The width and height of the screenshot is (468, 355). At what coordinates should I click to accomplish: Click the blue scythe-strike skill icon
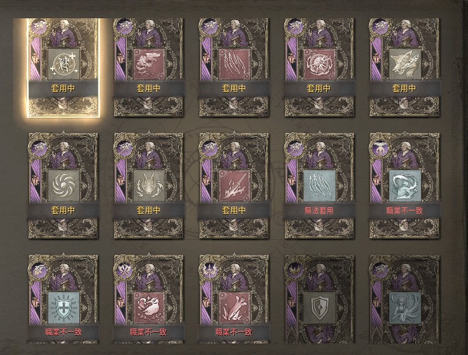pyautogui.click(x=405, y=185)
